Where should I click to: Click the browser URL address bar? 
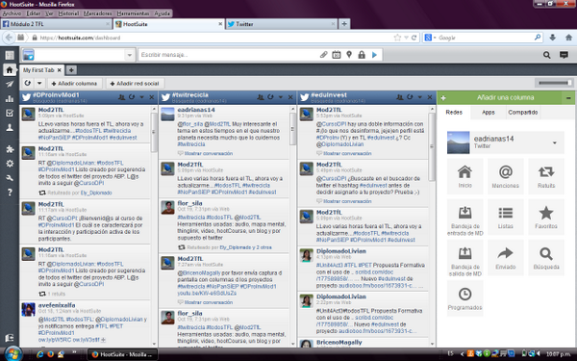coord(213,38)
